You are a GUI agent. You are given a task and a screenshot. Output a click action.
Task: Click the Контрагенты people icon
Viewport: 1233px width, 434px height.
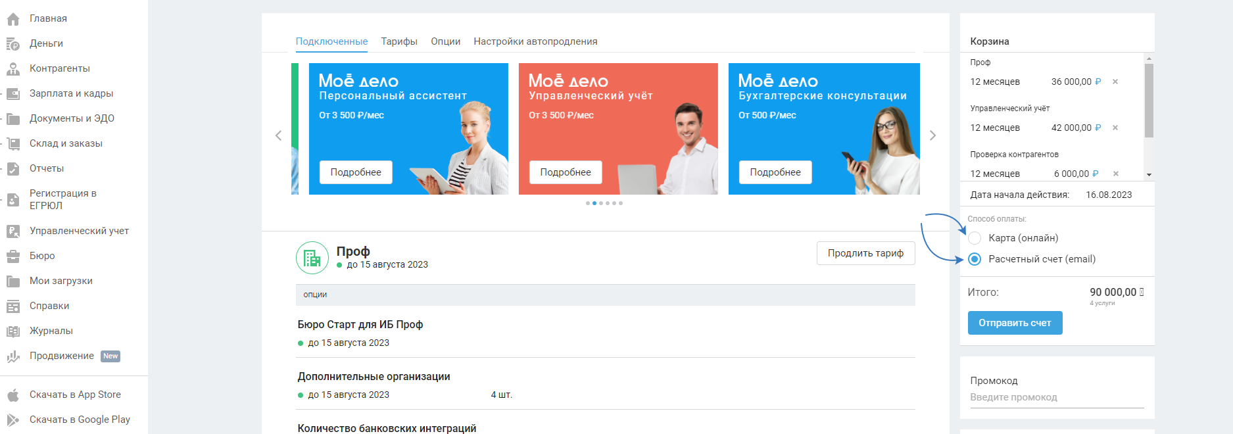[x=13, y=69]
